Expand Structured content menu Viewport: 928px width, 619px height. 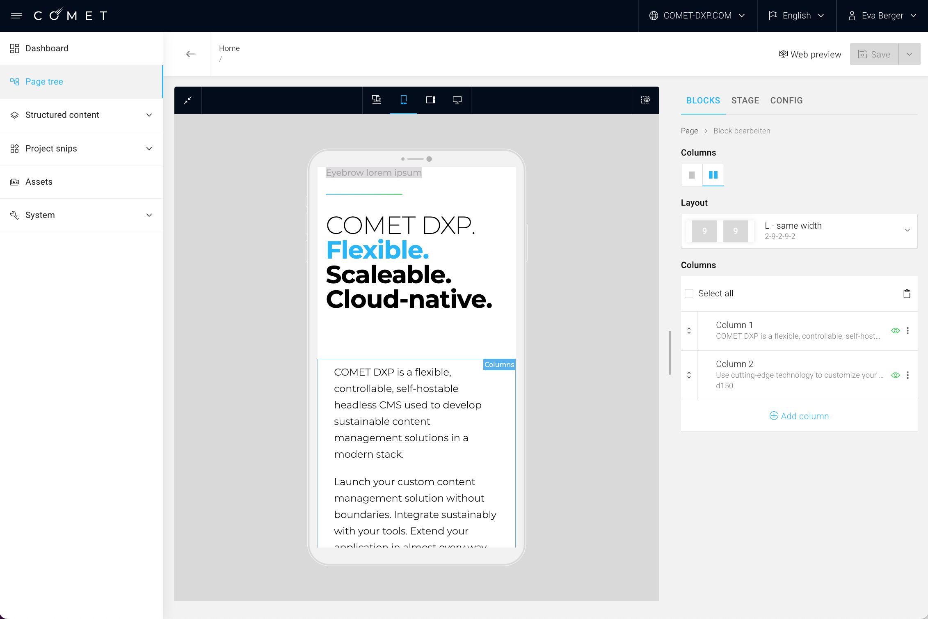82,115
